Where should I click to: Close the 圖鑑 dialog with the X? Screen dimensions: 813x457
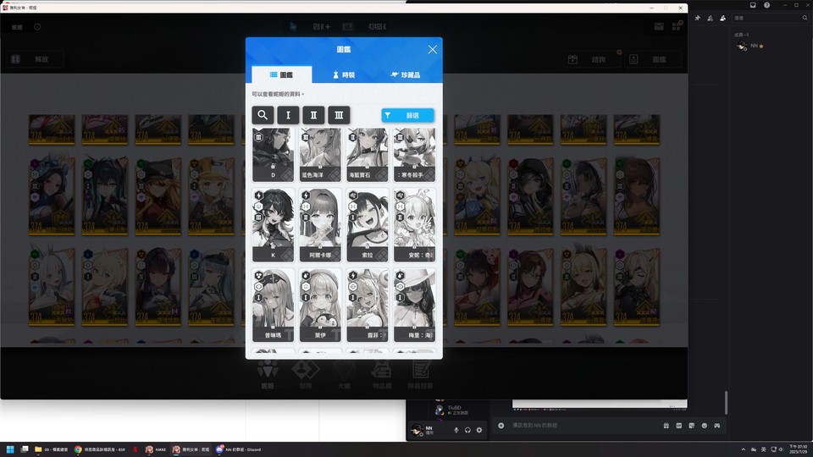433,49
